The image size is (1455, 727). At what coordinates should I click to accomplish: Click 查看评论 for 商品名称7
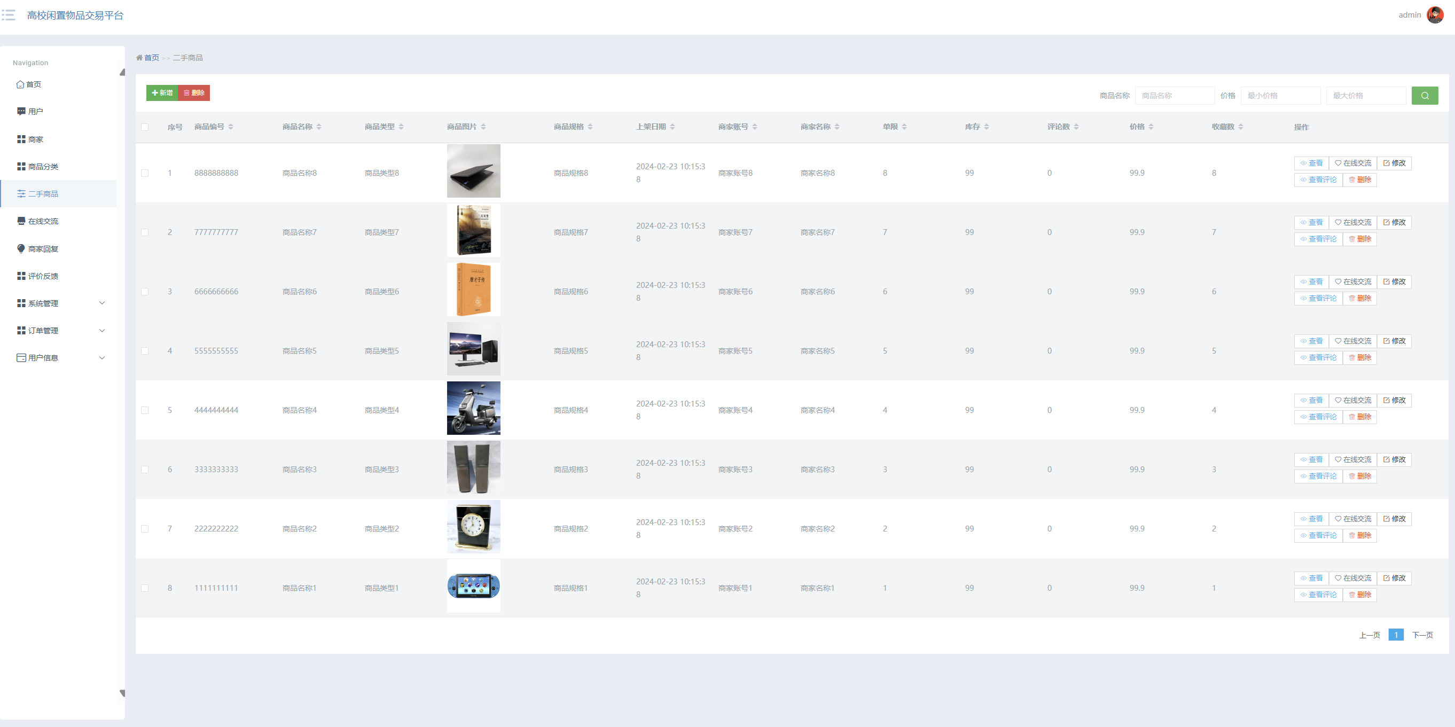tap(1318, 239)
